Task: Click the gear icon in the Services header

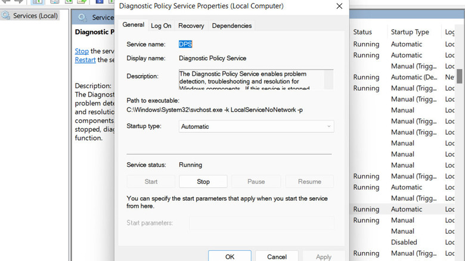Action: pos(82,18)
